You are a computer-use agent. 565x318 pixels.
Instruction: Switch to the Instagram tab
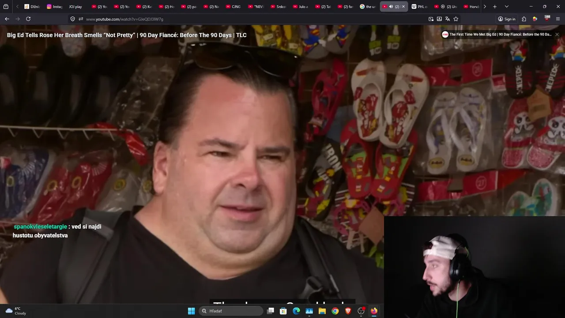pyautogui.click(x=55, y=7)
